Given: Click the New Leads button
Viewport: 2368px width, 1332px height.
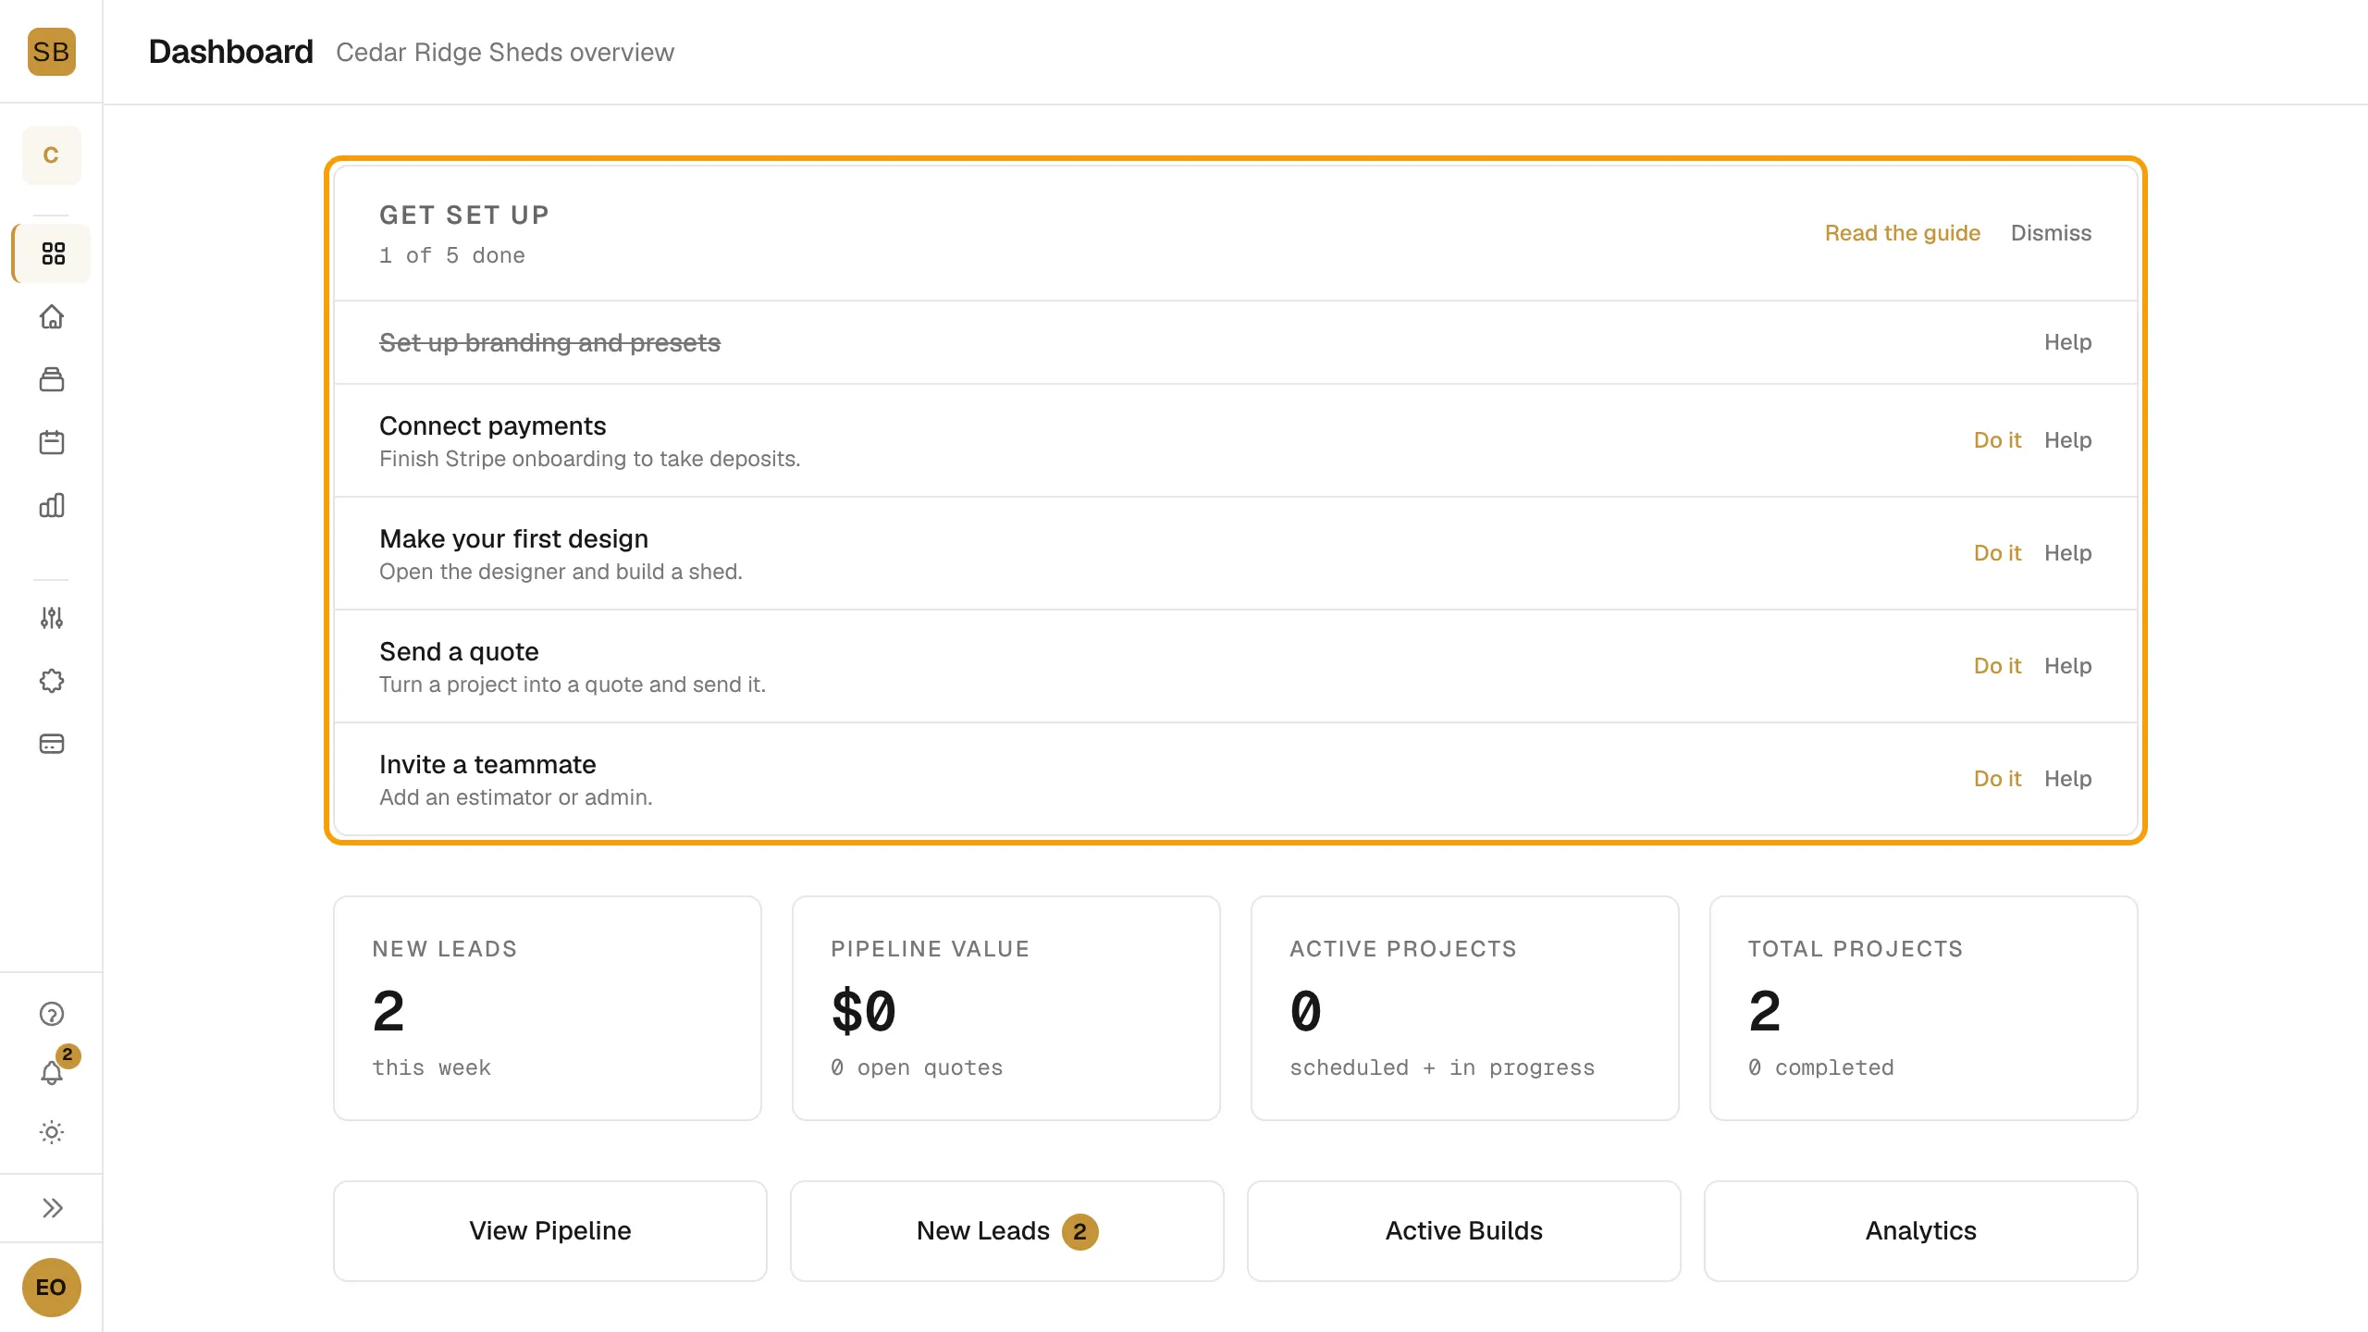Looking at the screenshot, I should coord(1007,1231).
